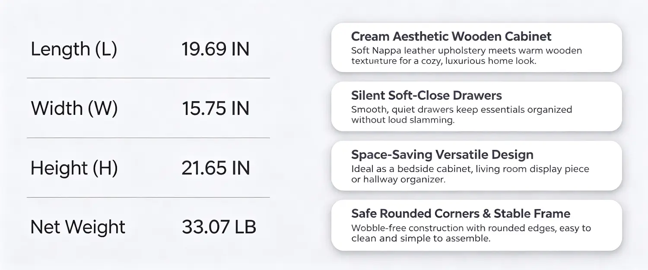Image resolution: width=648 pixels, height=270 pixels.
Task: Open the Cream Aesthetic Wooden Cabinet card
Action: tap(476, 48)
